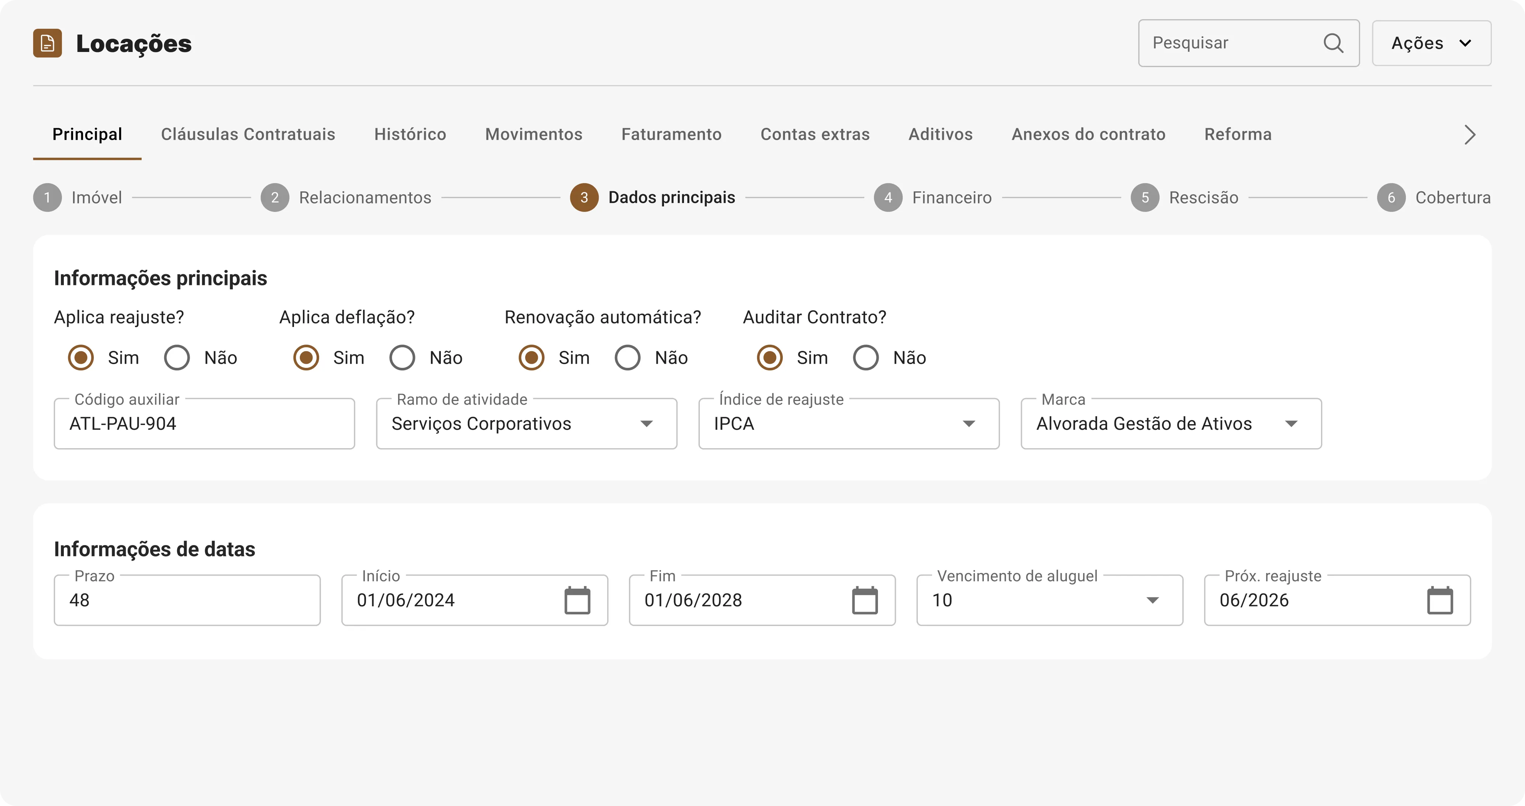
Task: Open the Movimentos tab
Action: (534, 134)
